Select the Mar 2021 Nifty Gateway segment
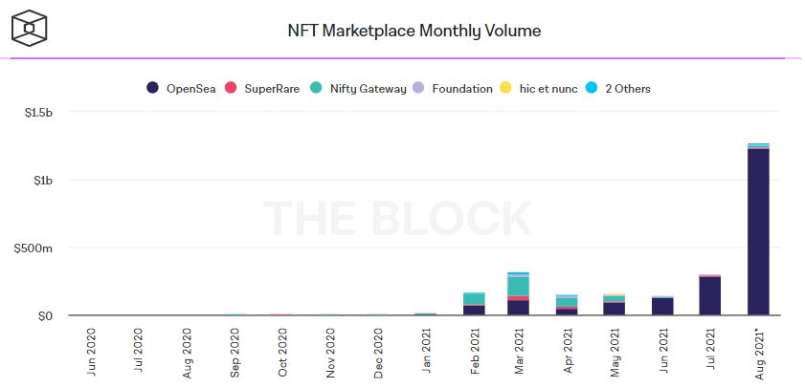805x388 pixels. (x=518, y=287)
